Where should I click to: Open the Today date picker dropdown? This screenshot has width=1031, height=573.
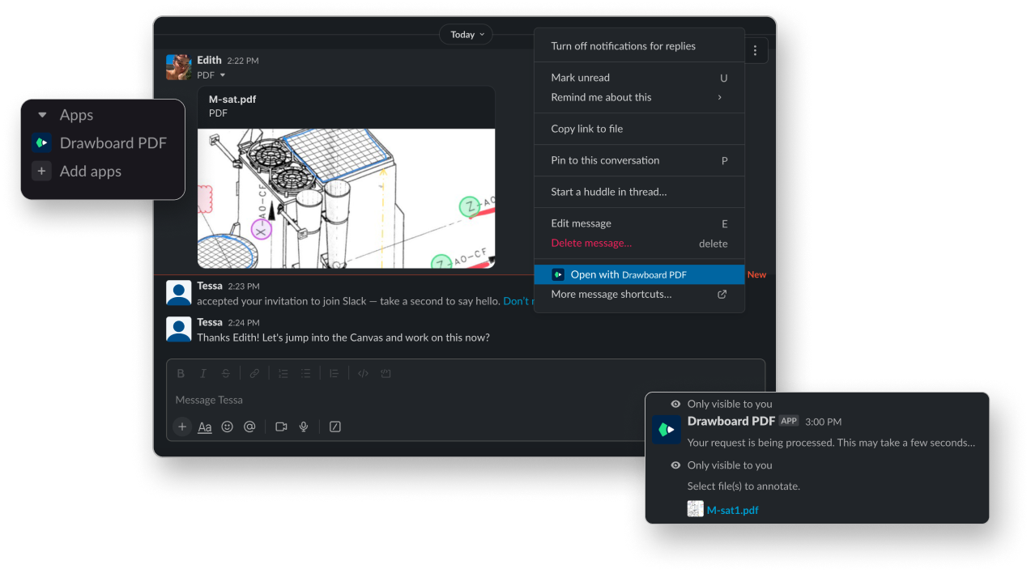[x=465, y=34]
